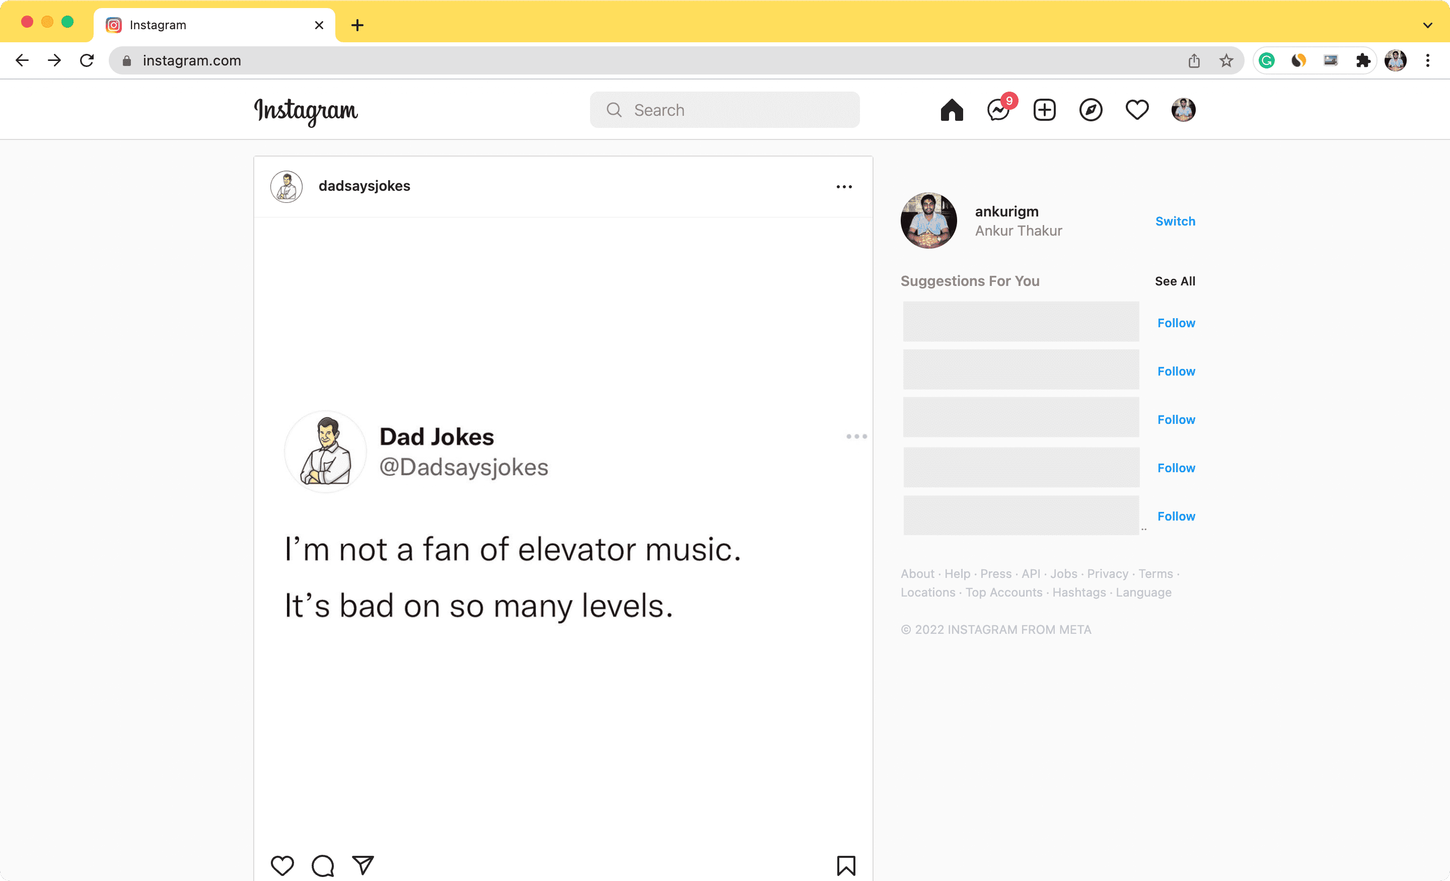Viewport: 1450px width, 881px height.
Task: Click the Instagram logo
Action: coord(306,111)
